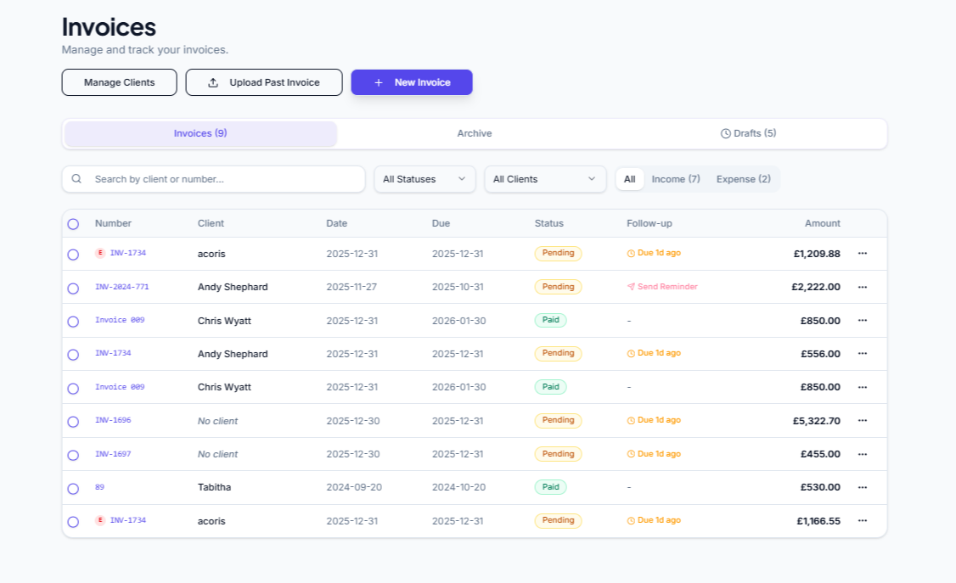Screen dimensions: 956x583
Task: Check the row selector for INV-1697
Action: (x=72, y=454)
